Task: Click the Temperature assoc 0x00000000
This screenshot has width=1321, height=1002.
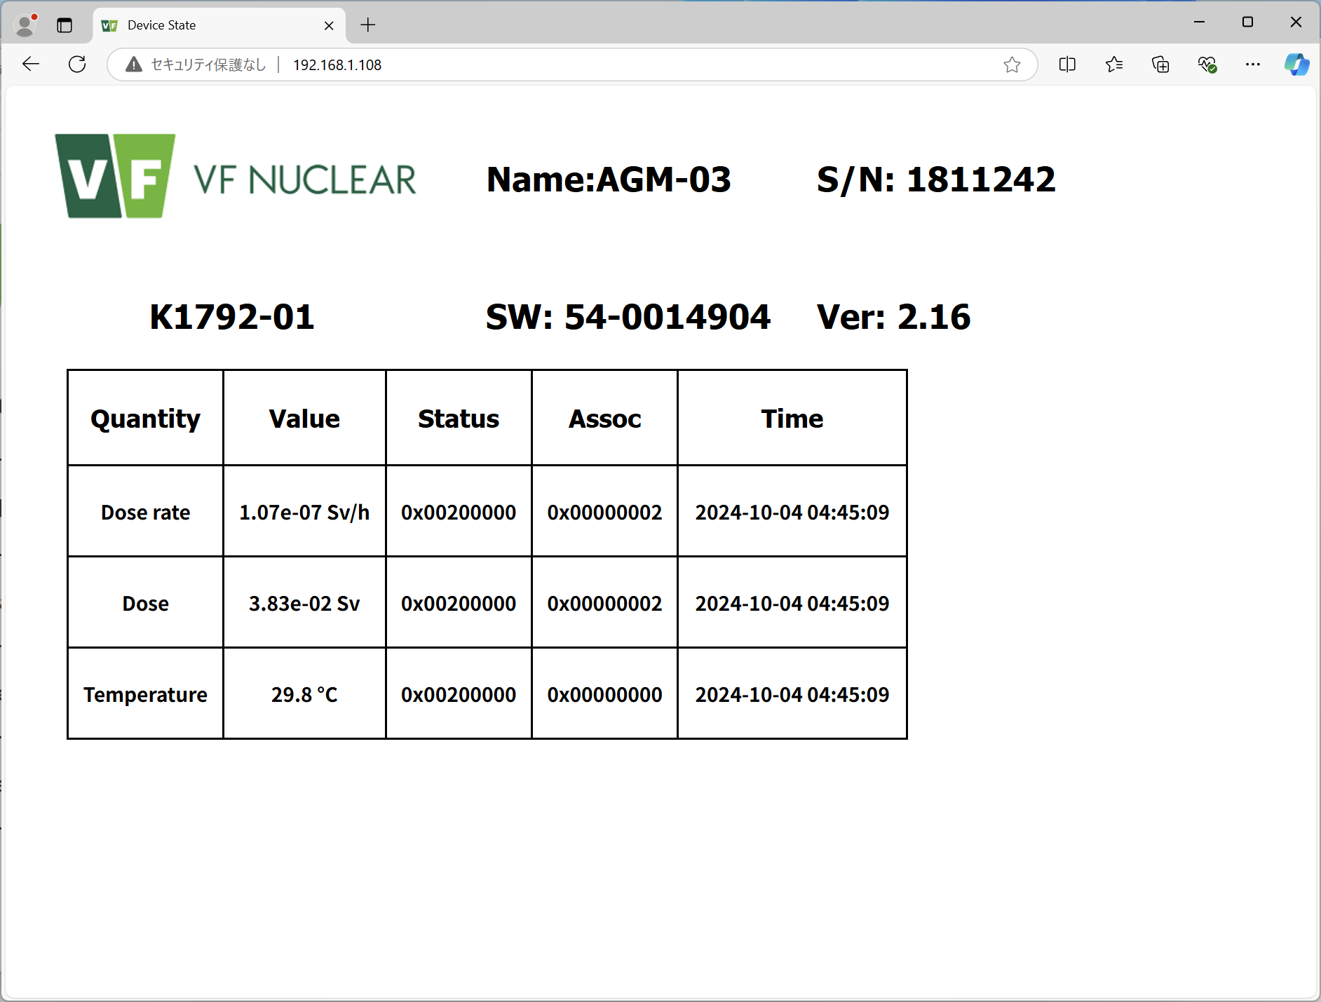Action: tap(604, 695)
